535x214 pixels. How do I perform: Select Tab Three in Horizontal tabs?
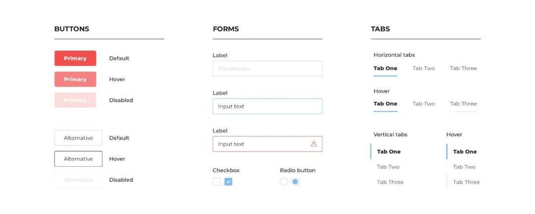pos(463,68)
